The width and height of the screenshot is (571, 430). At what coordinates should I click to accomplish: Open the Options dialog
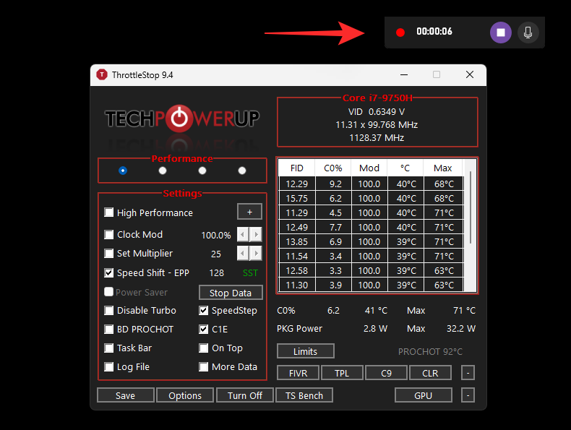point(185,395)
